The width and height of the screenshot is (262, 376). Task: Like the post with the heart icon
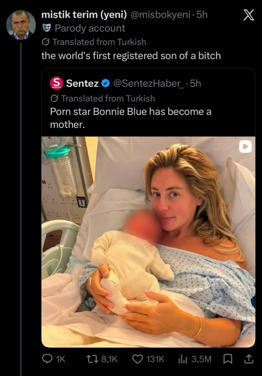pos(138,359)
